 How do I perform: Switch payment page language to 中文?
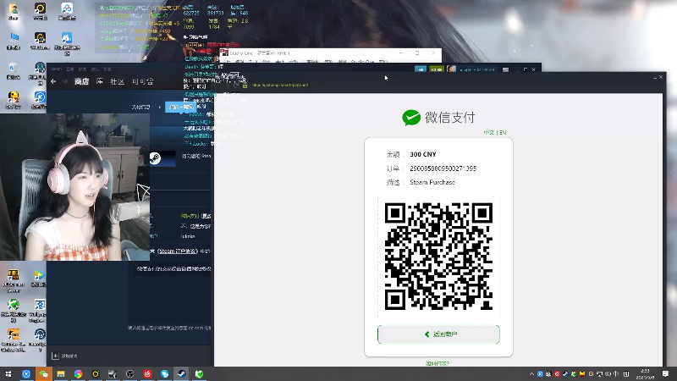tap(489, 133)
